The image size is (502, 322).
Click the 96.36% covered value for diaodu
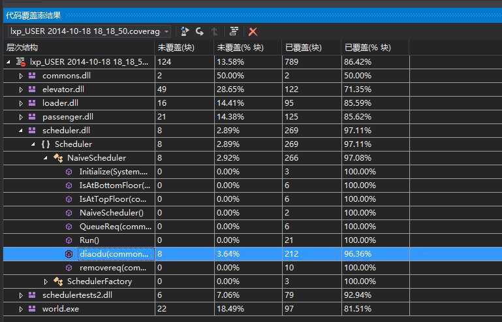click(x=358, y=254)
